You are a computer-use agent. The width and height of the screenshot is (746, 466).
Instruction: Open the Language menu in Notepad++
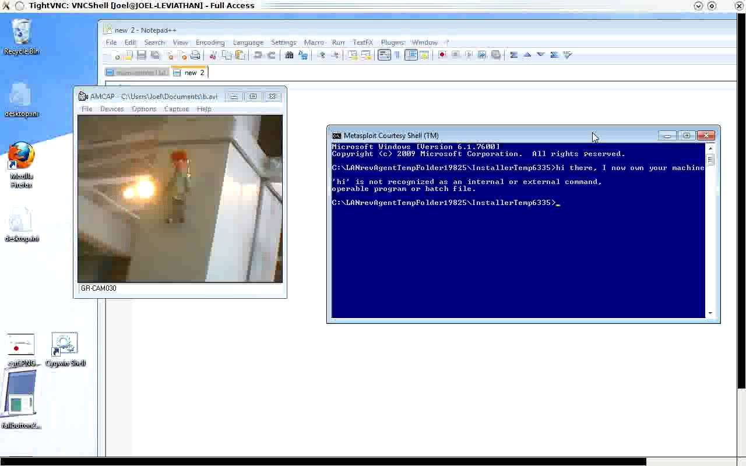click(248, 43)
